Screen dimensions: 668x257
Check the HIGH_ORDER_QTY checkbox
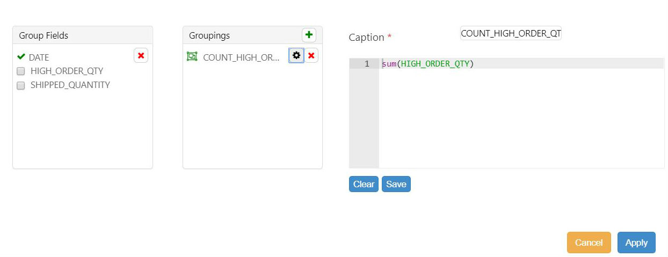21,71
